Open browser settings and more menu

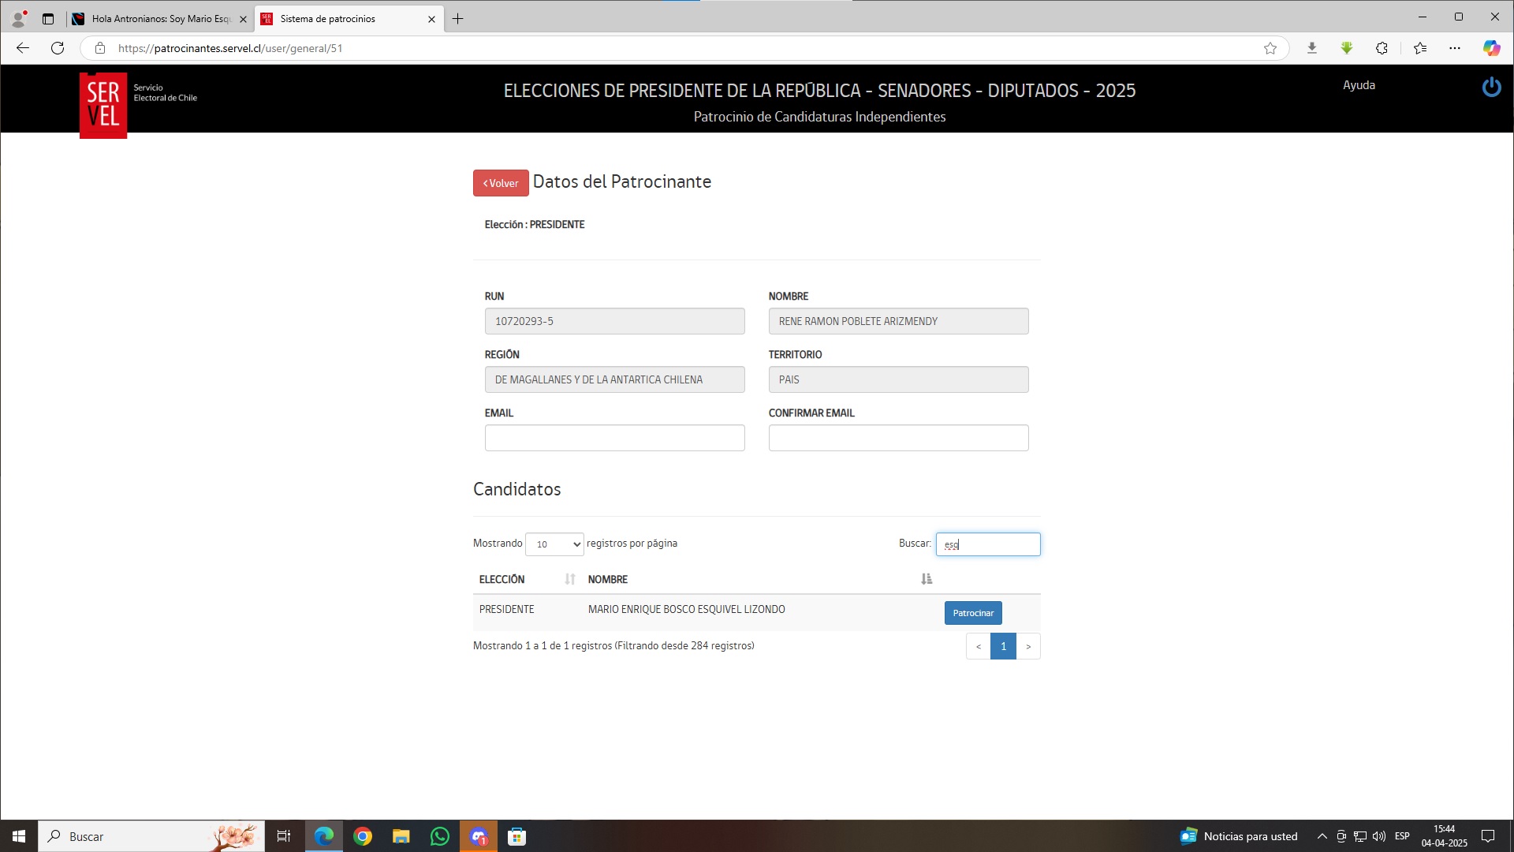pos(1455,48)
